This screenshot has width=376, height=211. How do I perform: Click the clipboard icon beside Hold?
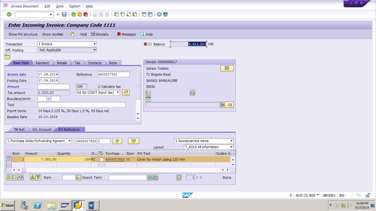pyautogui.click(x=72, y=34)
